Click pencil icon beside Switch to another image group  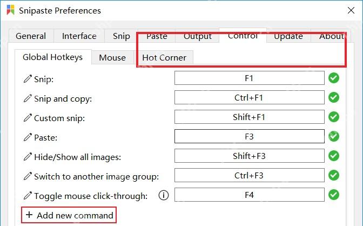coord(28,176)
